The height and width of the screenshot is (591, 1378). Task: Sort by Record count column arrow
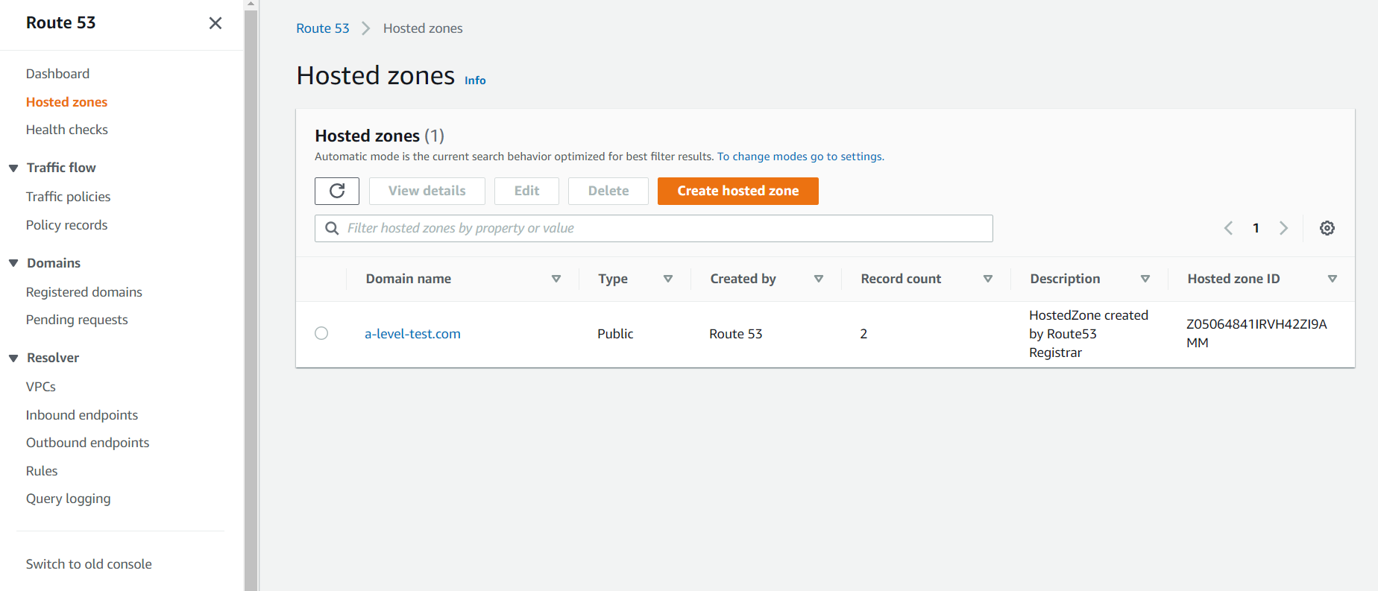coord(987,279)
